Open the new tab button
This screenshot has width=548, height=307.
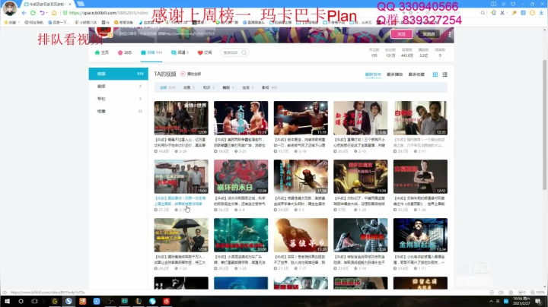click(x=81, y=4)
